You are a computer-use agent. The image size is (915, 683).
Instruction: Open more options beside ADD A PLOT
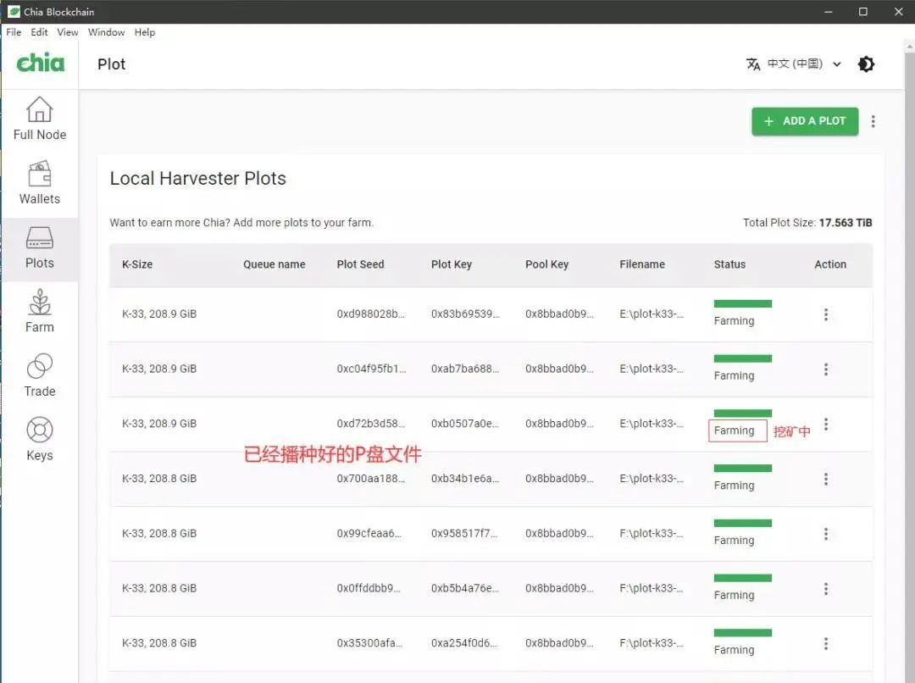click(x=873, y=121)
